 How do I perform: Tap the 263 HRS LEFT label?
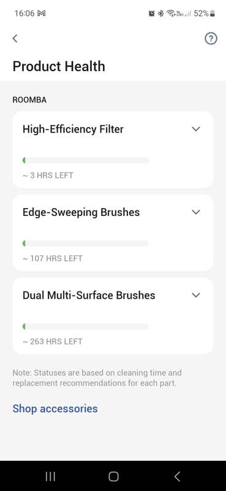53,341
